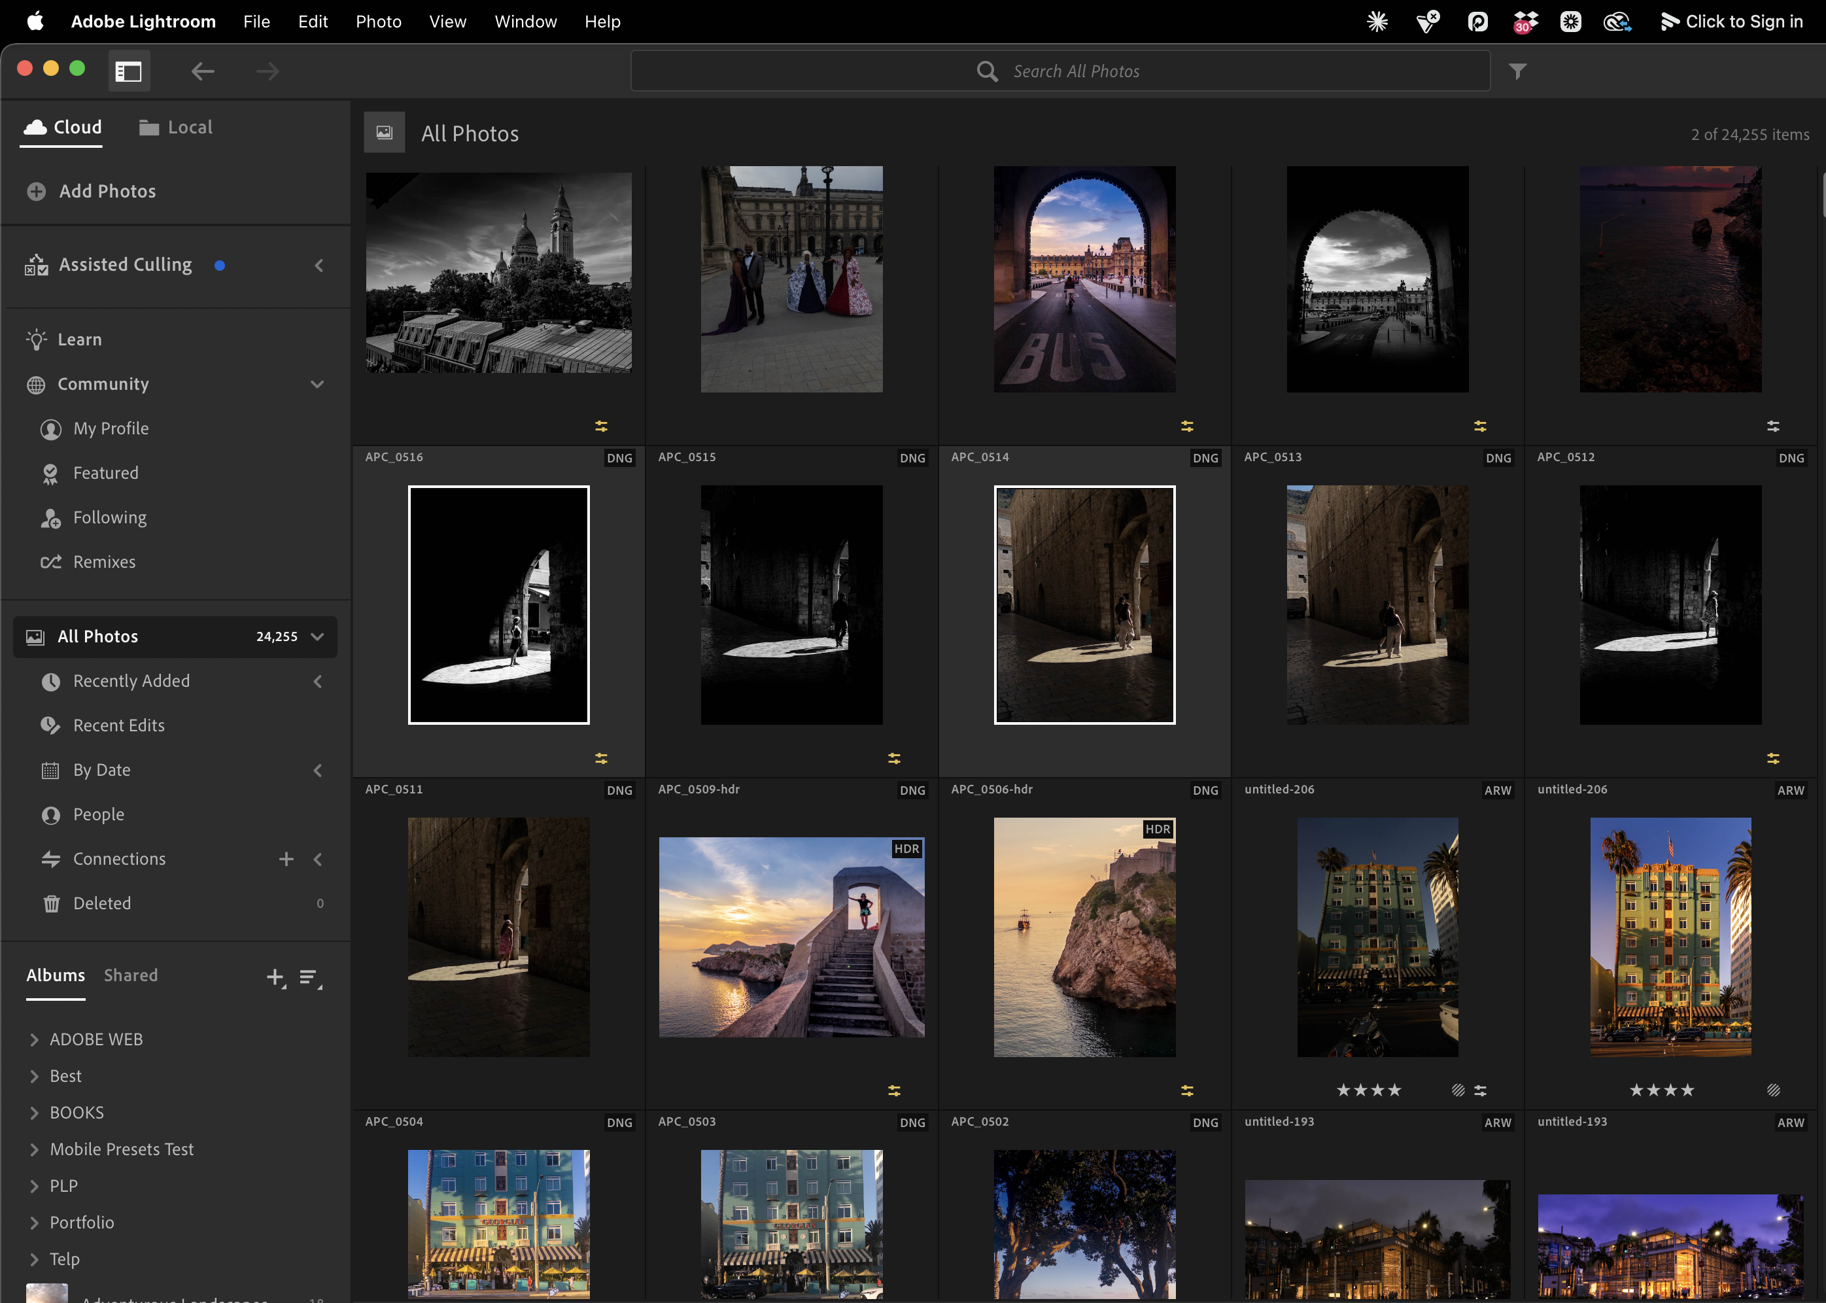Click the Click to Sign in item

pos(1732,22)
